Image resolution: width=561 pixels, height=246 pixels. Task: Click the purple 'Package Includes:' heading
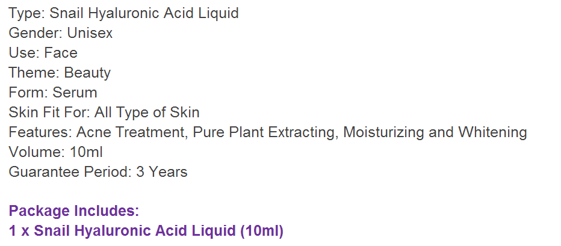click(74, 211)
